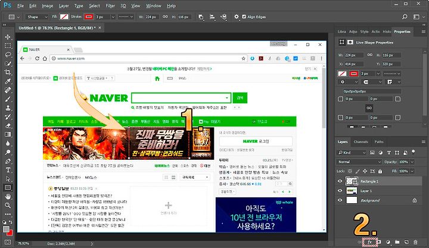Open Quick Mask mode toggle

click(x=8, y=242)
